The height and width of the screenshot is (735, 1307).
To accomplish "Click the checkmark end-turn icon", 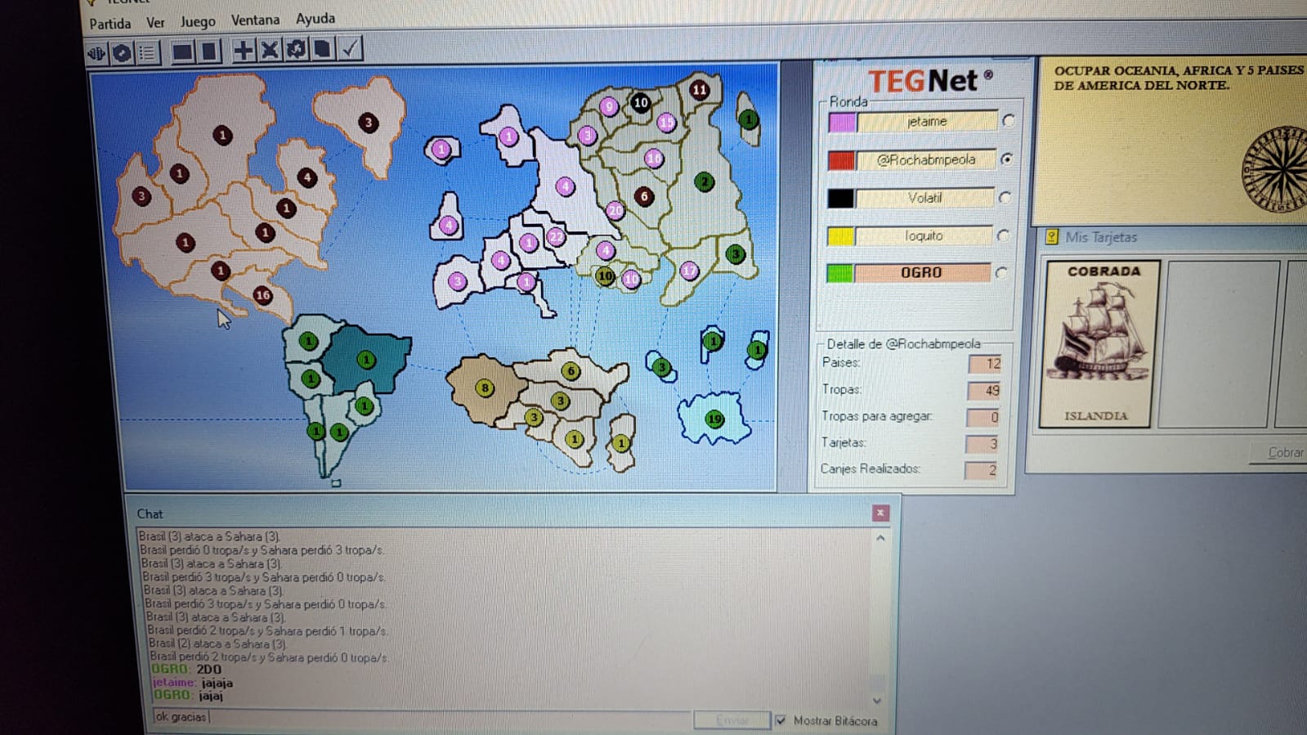I will 350,48.
